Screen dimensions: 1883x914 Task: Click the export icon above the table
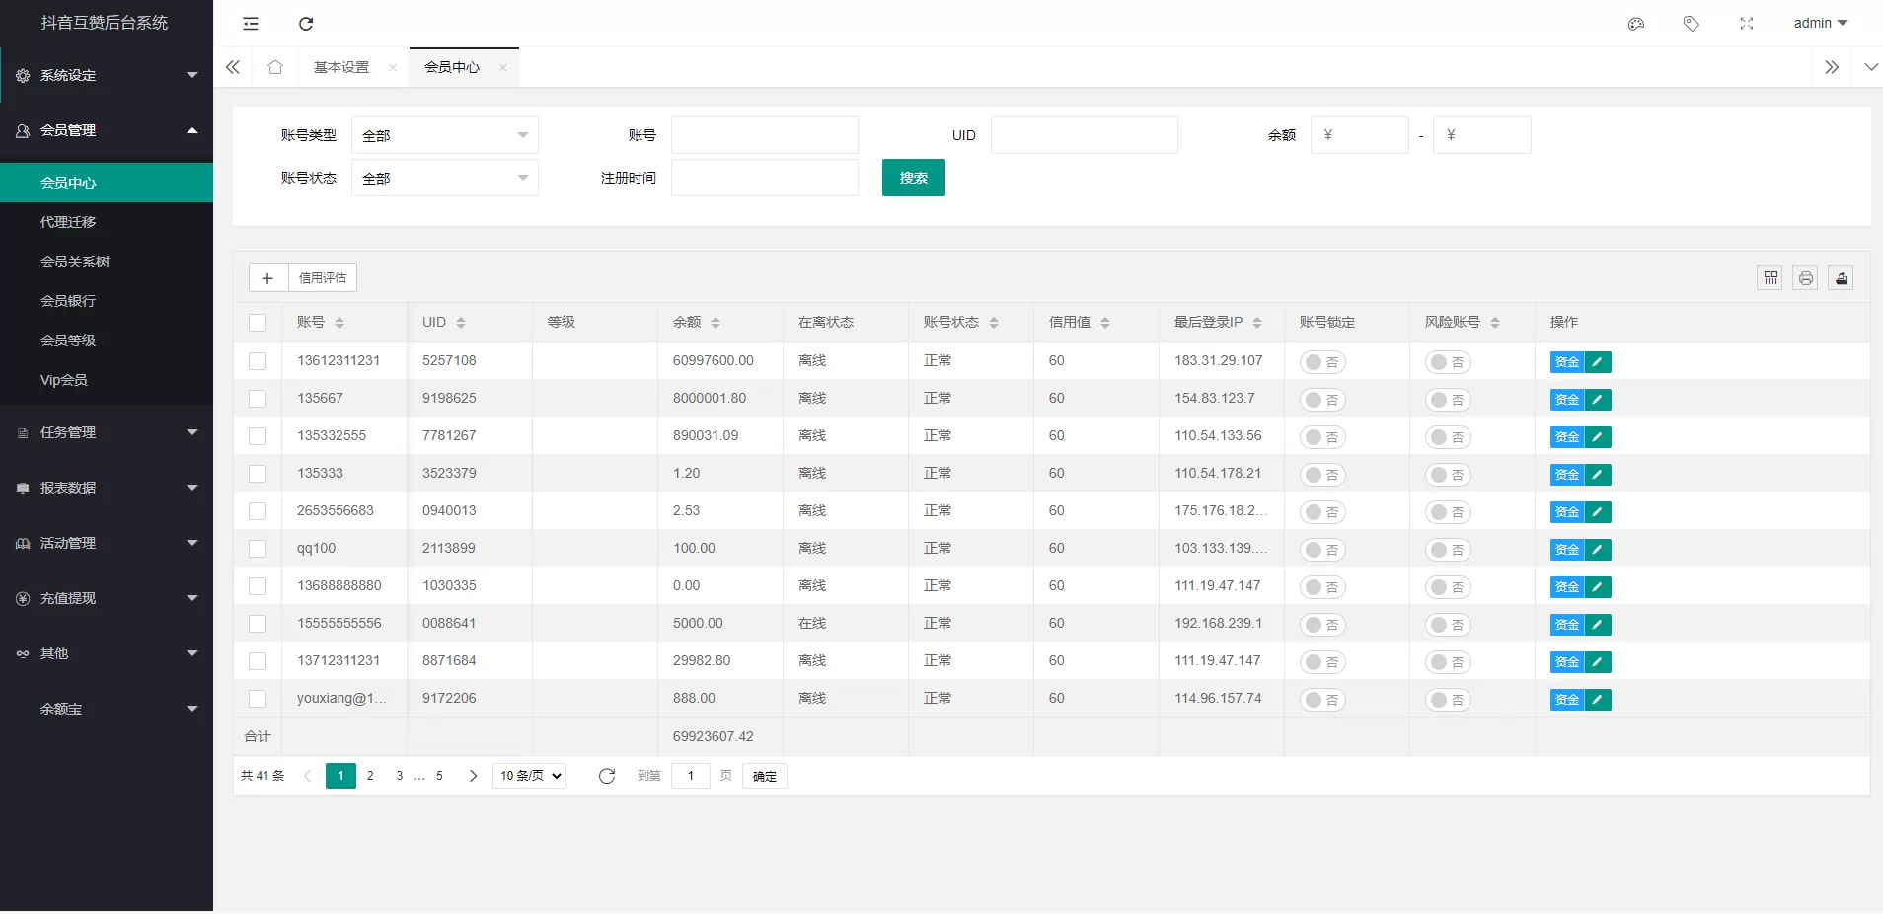[1841, 278]
